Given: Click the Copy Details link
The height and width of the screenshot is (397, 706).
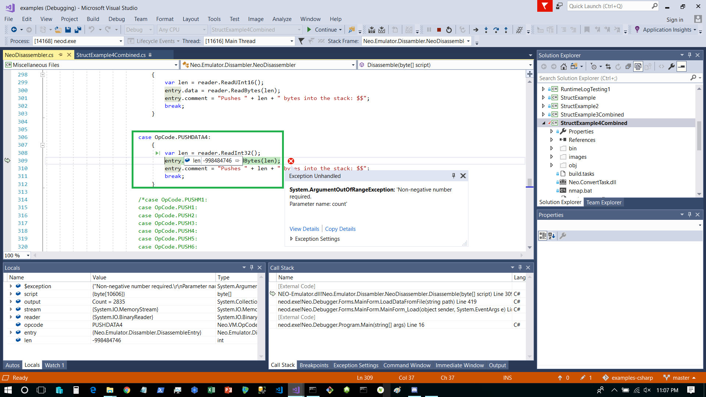Looking at the screenshot, I should coord(340,229).
